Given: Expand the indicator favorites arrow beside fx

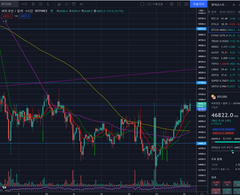Looking at the screenshot, I should click(x=53, y=4).
